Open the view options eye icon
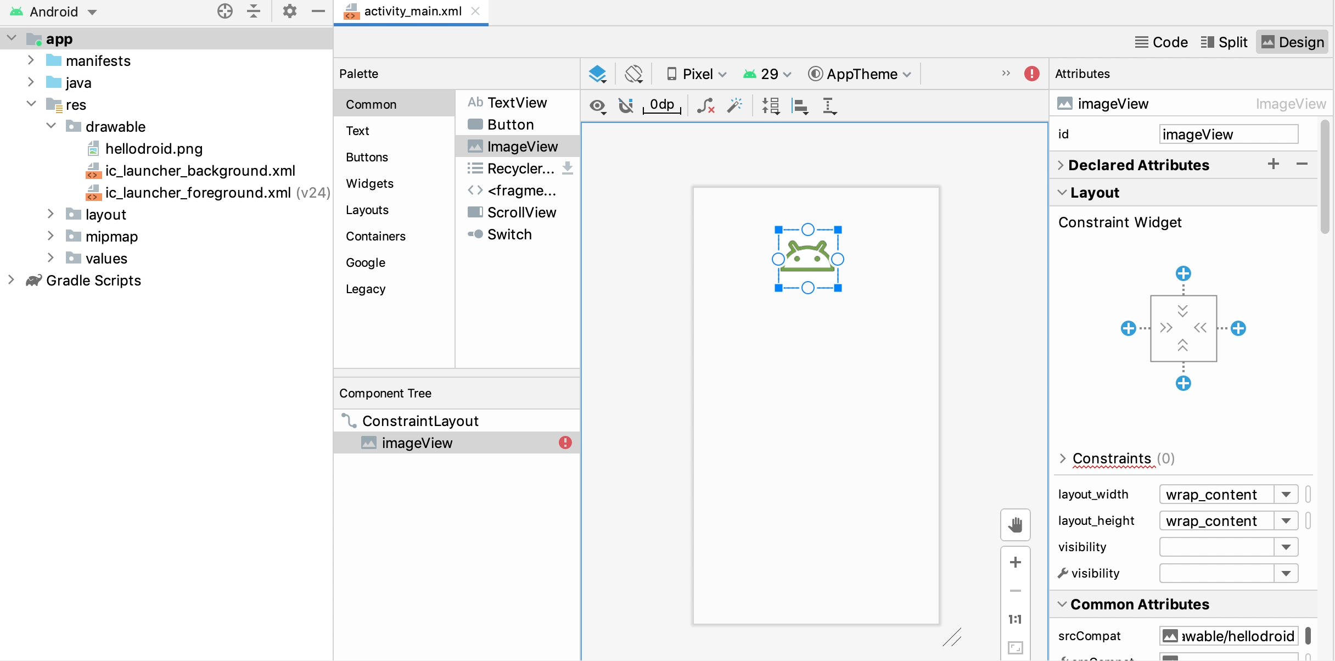Viewport: 1335px width, 661px height. (598, 106)
